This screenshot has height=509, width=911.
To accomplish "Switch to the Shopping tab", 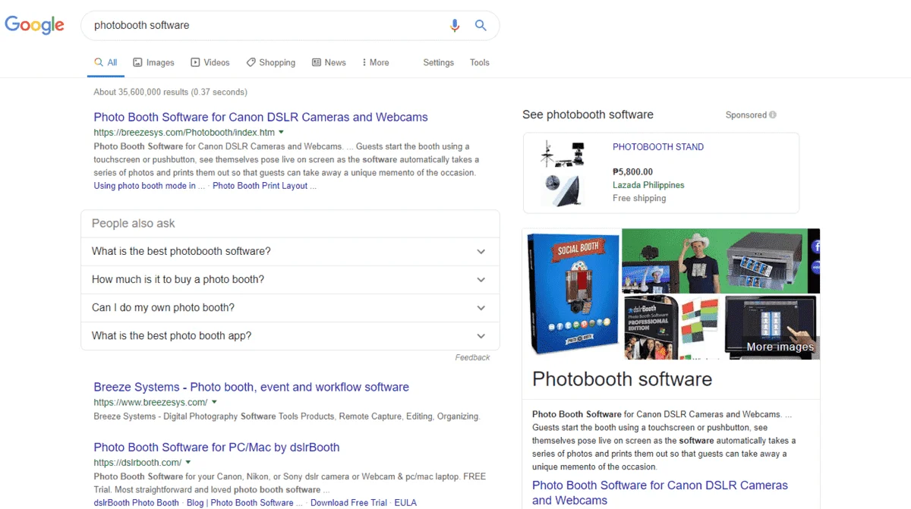I will (271, 63).
